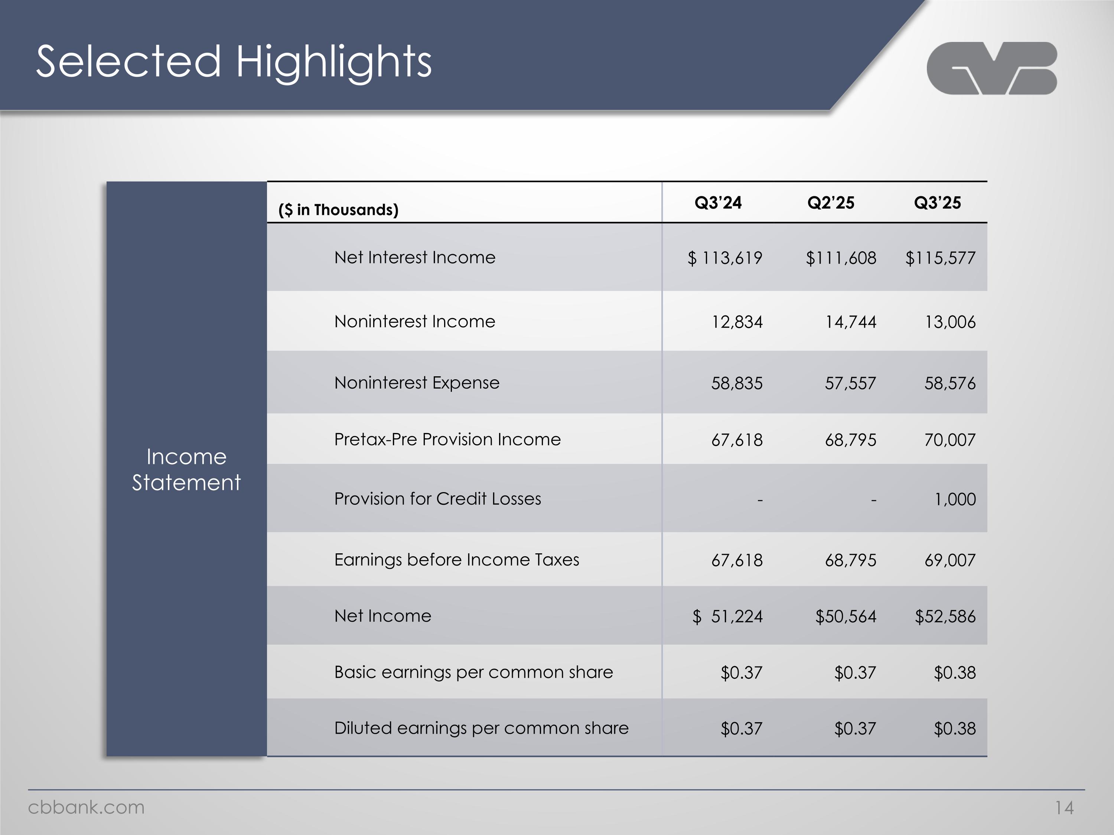
Task: Click the Q2'25 column header
Action: click(x=830, y=203)
